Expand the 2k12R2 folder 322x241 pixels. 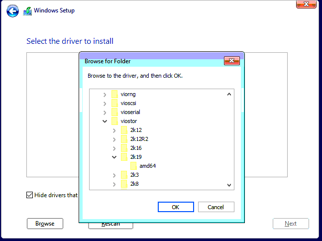pos(114,139)
